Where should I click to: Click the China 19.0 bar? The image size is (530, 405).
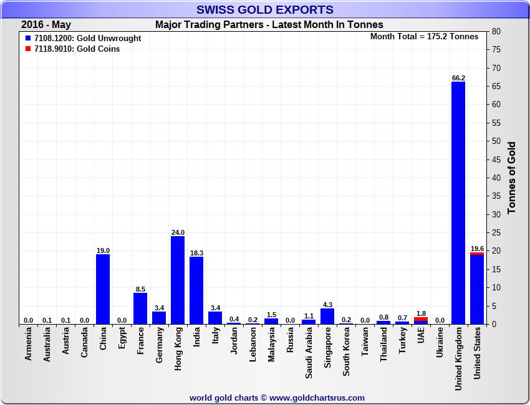tap(103, 290)
